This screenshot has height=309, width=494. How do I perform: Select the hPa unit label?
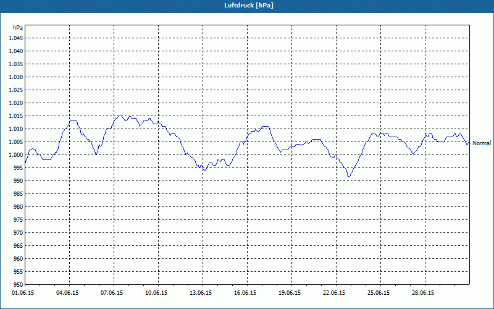click(x=18, y=28)
